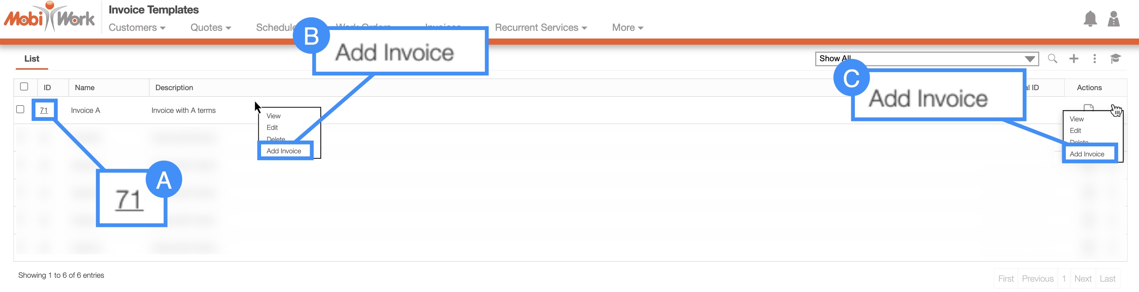The width and height of the screenshot is (1139, 292).
Task: Open the More dropdown menu
Action: click(x=627, y=27)
